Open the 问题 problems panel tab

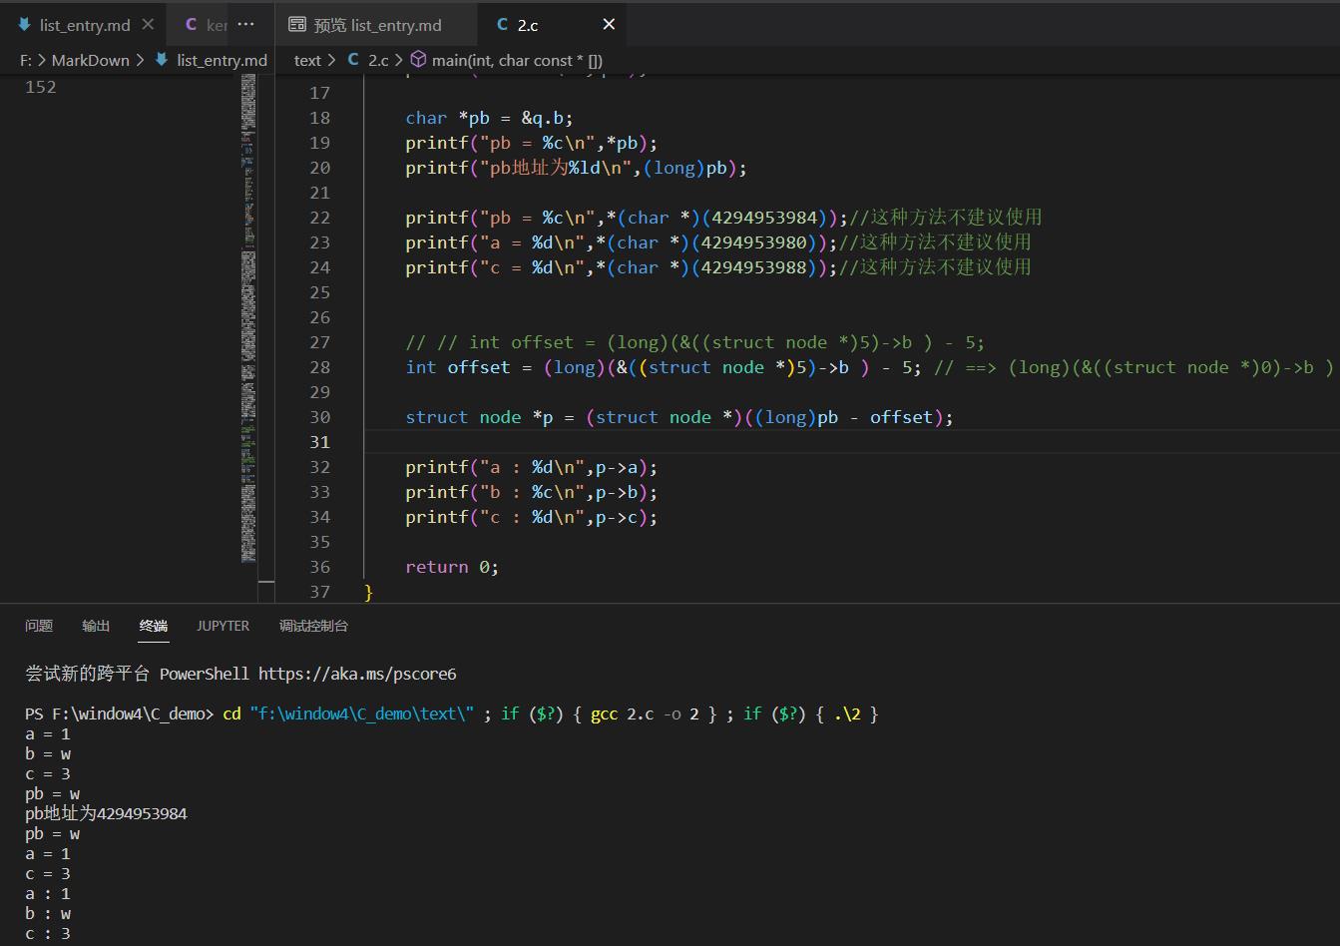pyautogui.click(x=39, y=626)
